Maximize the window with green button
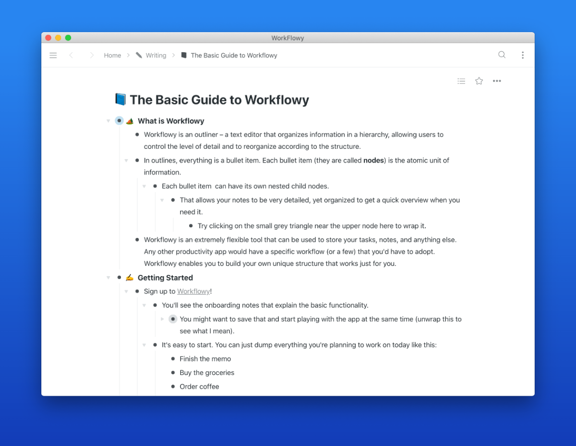576x446 pixels. (68, 38)
